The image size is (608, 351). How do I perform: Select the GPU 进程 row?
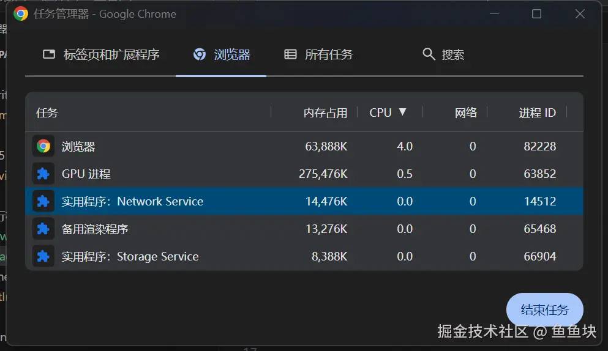click(184, 174)
